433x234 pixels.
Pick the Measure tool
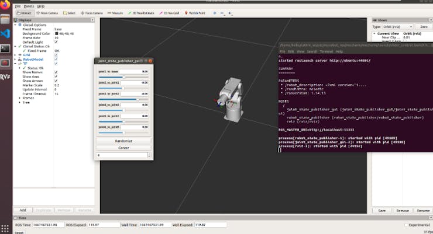(x=115, y=12)
